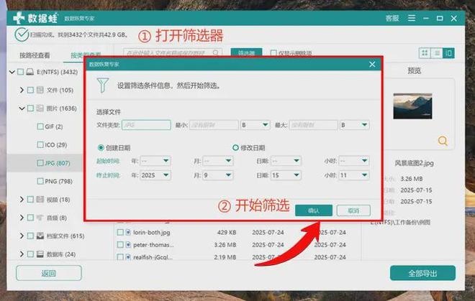Open the 起始时间 month dropdown

tap(218, 161)
